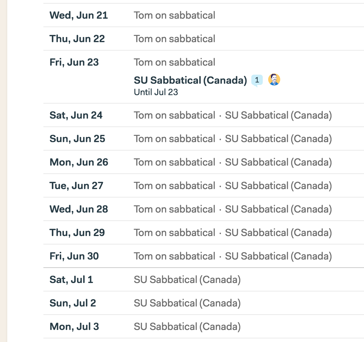Open SU Sabbatical (Canada) on Mon, Jun 26

[278, 162]
